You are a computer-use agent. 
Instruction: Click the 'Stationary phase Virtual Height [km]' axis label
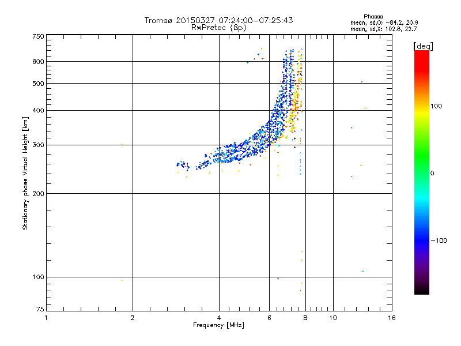tap(25, 173)
